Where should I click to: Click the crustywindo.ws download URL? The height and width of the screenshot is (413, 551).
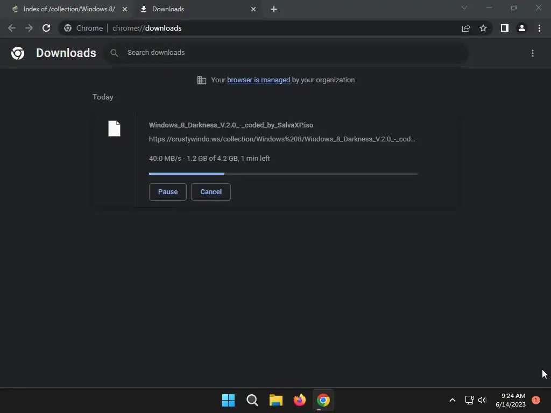282,139
